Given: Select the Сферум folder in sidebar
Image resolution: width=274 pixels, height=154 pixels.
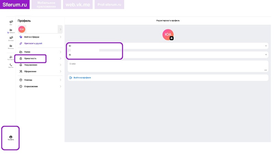Looking at the screenshot, I should [x=11, y=30].
